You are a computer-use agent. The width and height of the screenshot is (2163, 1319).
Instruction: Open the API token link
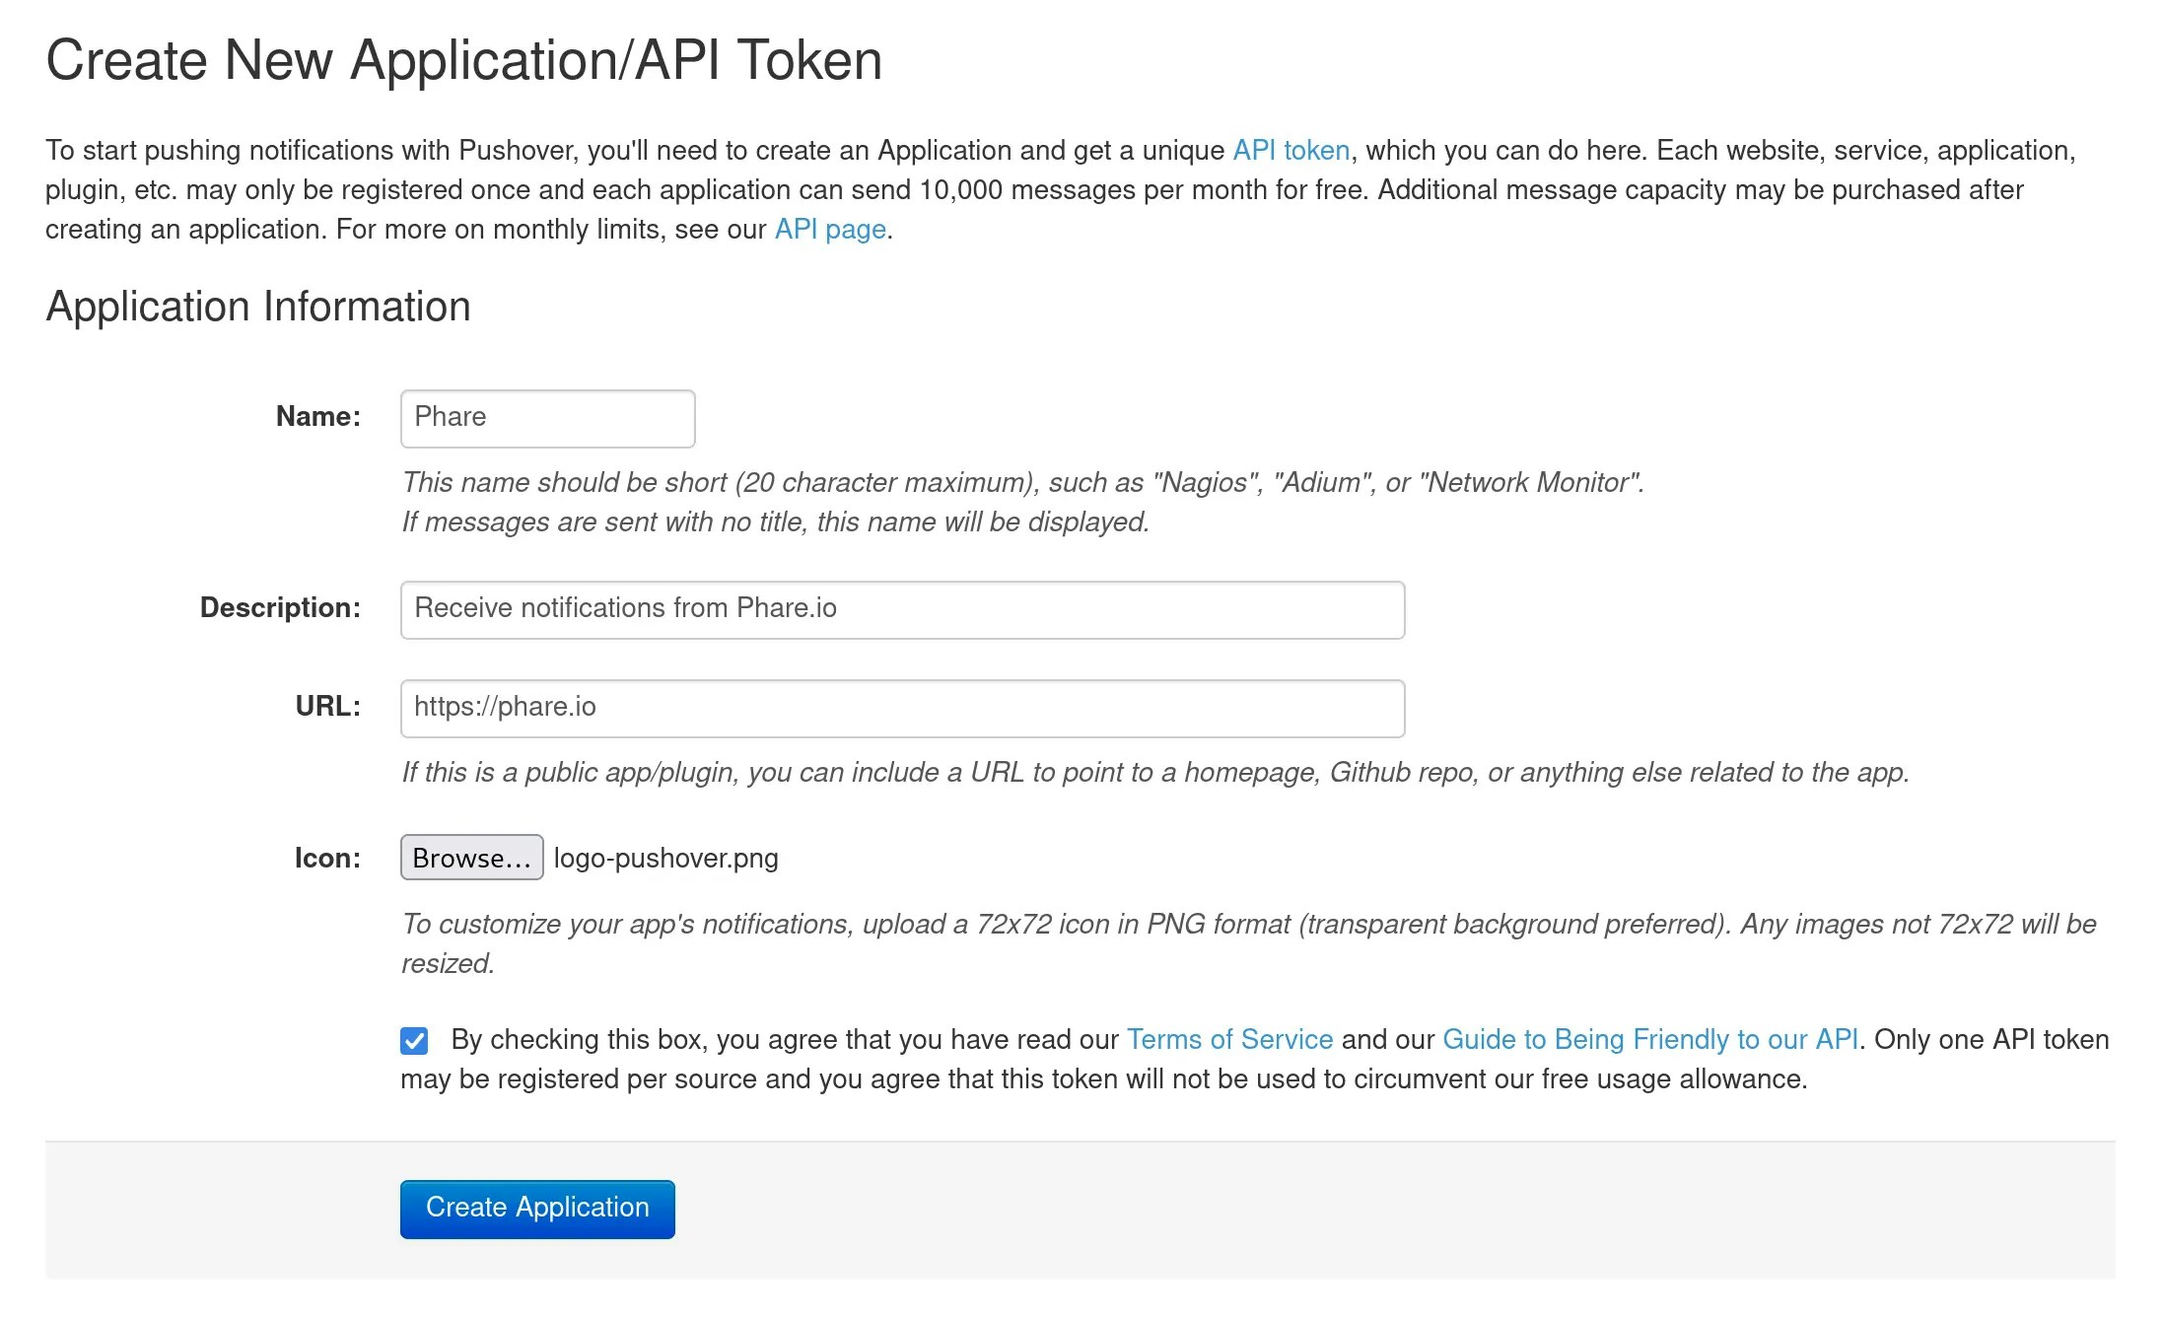(x=1291, y=150)
